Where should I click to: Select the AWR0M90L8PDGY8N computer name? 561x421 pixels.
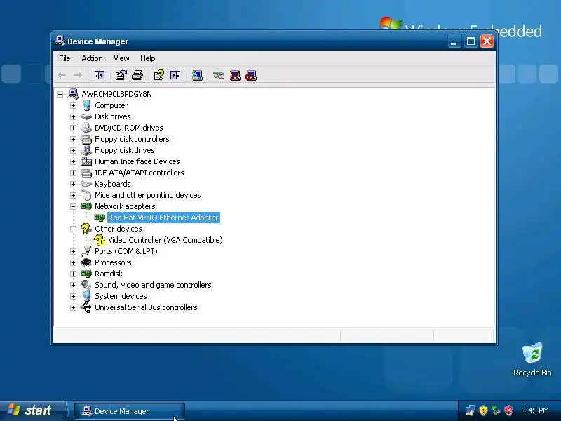[116, 94]
